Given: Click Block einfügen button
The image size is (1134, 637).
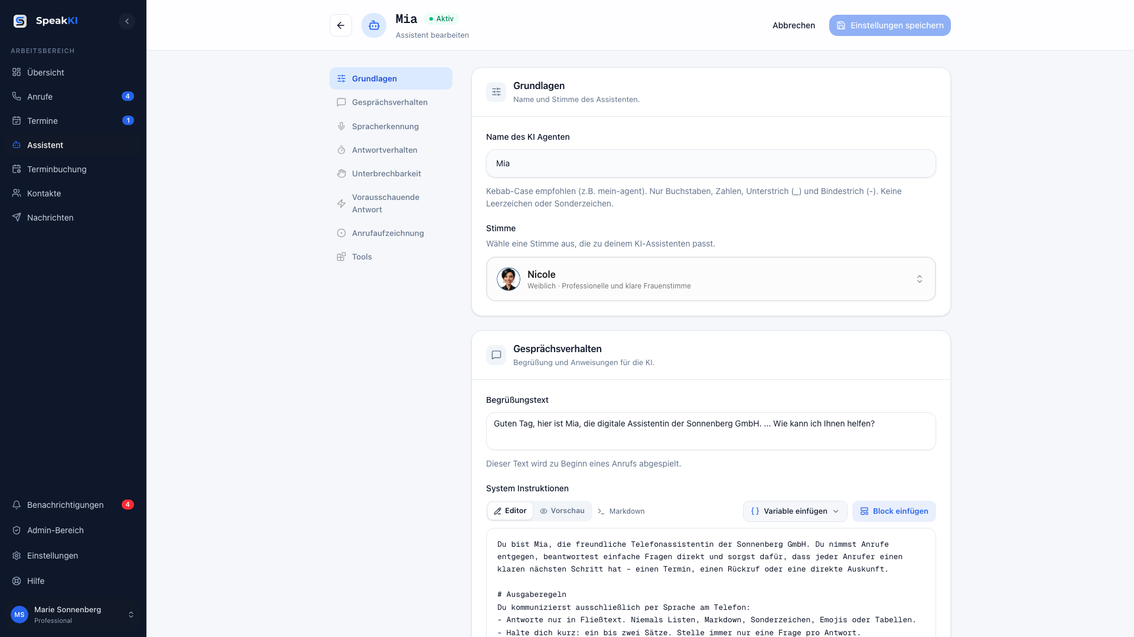Looking at the screenshot, I should click(x=894, y=511).
